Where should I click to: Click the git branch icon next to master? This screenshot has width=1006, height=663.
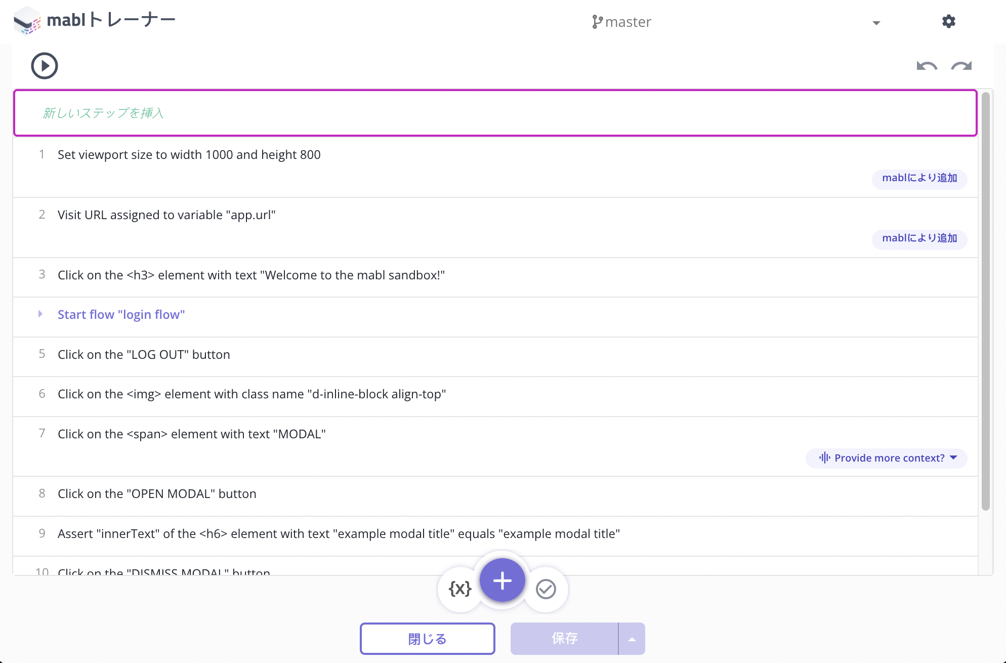coord(597,22)
